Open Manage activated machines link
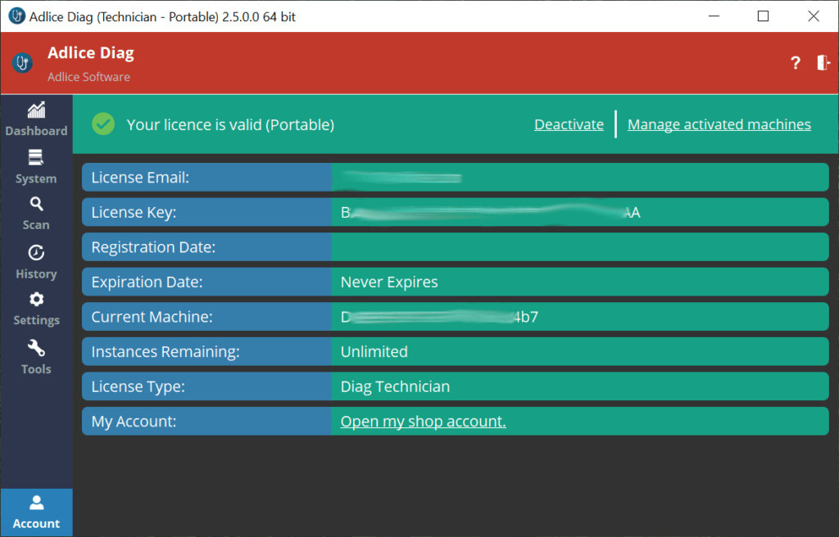The height and width of the screenshot is (537, 839). click(719, 124)
